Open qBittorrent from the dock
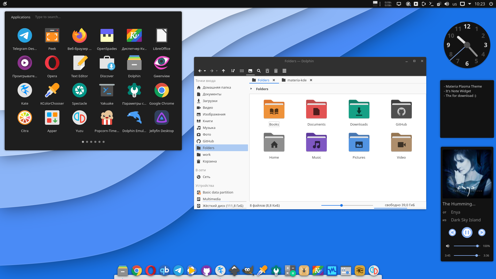Viewport: 496px width, 279px height. pos(164,270)
